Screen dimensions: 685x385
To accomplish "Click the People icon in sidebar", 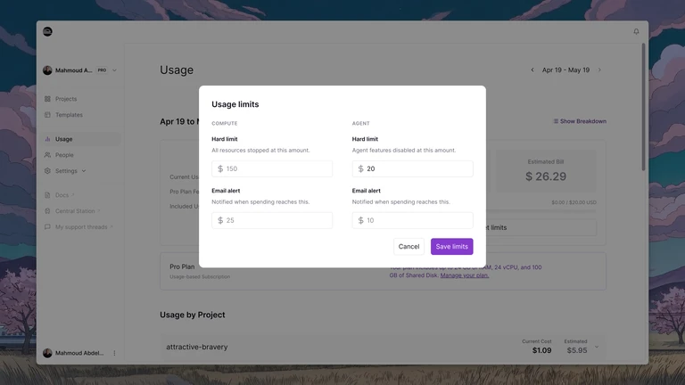I will (x=47, y=155).
